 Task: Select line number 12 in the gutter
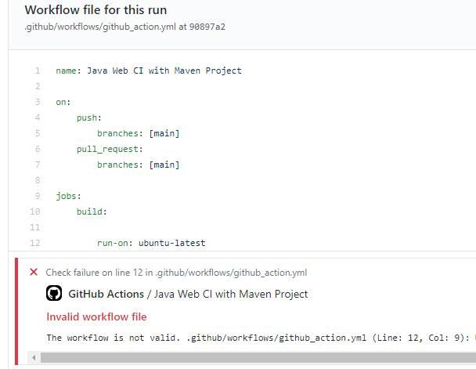35,243
